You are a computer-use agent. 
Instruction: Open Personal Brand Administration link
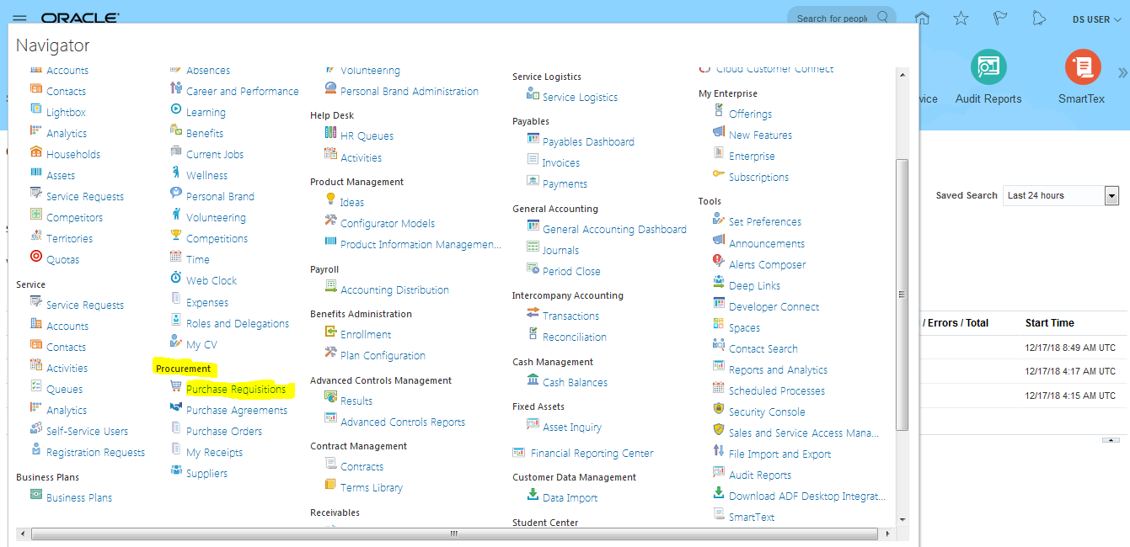tap(410, 92)
